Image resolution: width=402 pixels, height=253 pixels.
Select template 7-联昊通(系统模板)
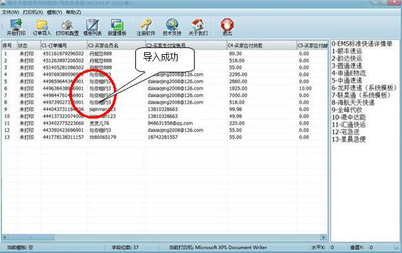click(361, 95)
